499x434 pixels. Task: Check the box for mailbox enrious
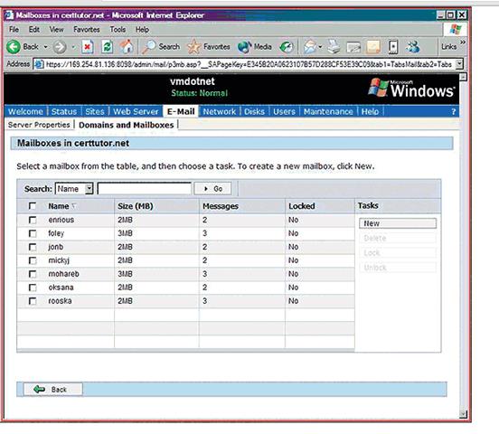[x=33, y=220]
